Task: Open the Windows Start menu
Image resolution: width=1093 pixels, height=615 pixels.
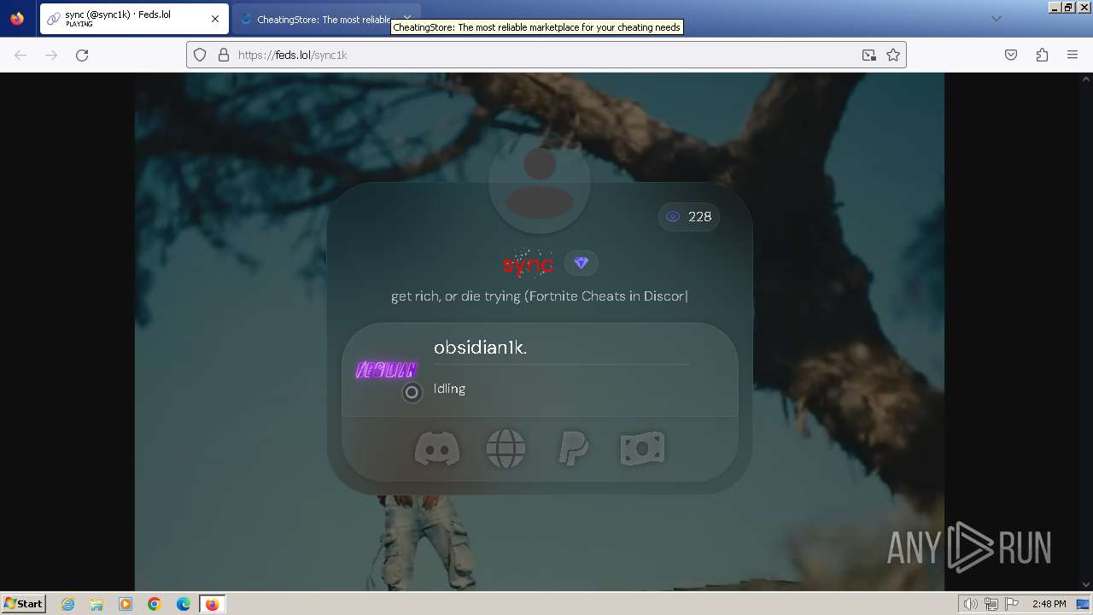Action: click(x=23, y=604)
